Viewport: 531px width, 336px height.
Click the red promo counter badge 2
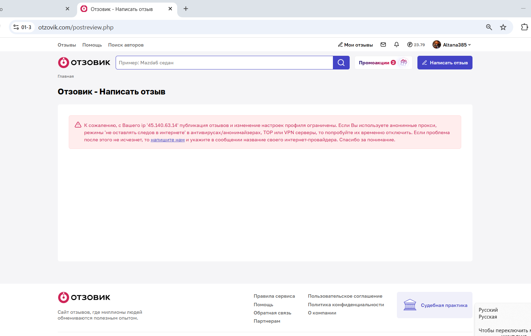(393, 63)
